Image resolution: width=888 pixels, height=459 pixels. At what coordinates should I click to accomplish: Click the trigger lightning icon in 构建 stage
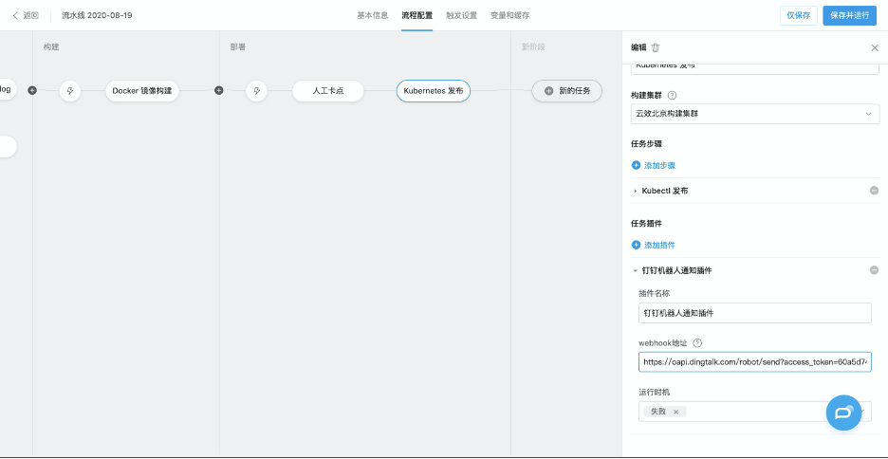click(70, 90)
